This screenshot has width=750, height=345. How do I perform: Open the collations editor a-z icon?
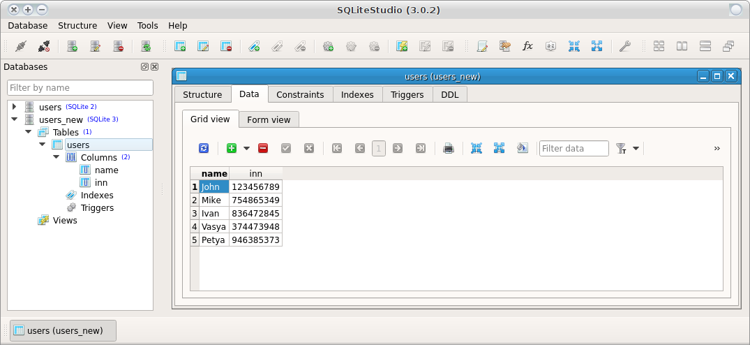550,46
